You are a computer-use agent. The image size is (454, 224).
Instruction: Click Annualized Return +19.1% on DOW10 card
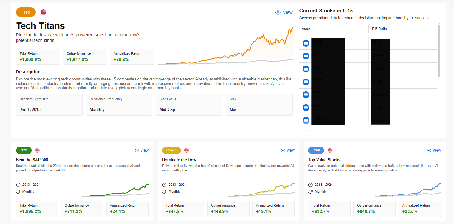[x=274, y=209]
